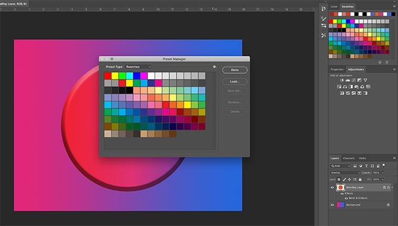This screenshot has width=398, height=226.
Task: Add a Levels adjustment
Action: pos(348,80)
